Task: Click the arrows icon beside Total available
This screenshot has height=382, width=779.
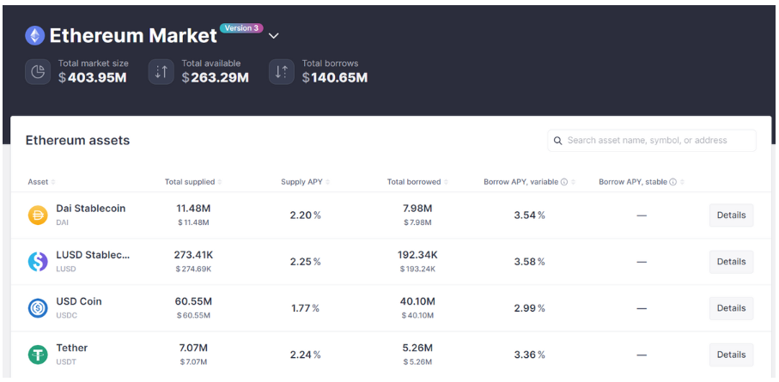Action: point(161,71)
